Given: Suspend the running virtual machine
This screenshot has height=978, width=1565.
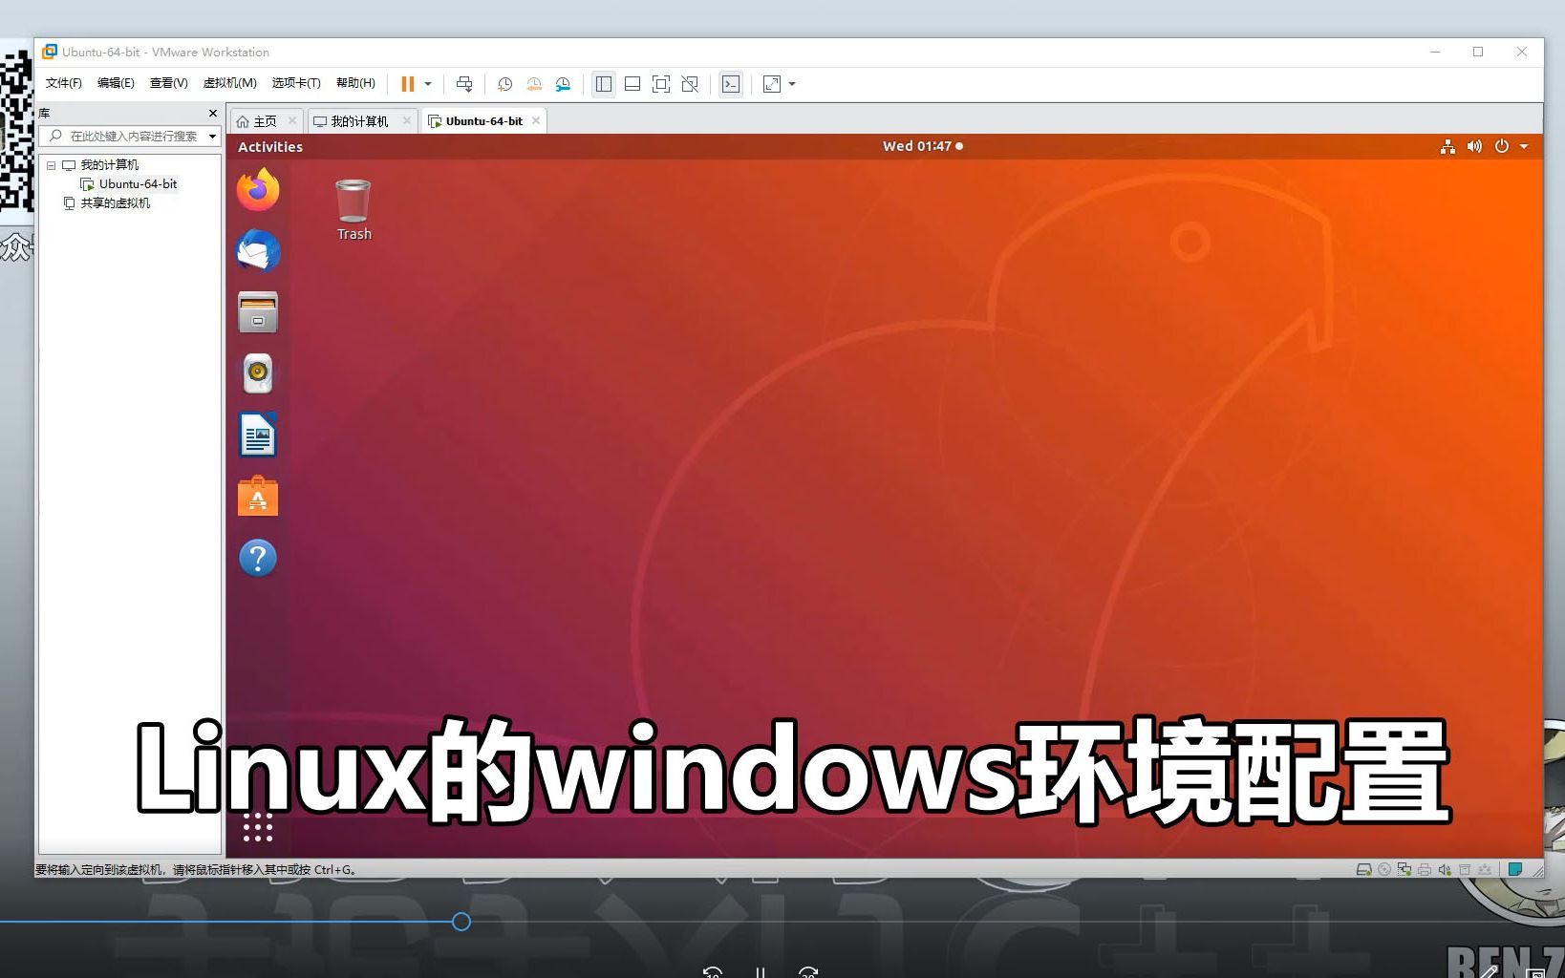Looking at the screenshot, I should click(406, 84).
